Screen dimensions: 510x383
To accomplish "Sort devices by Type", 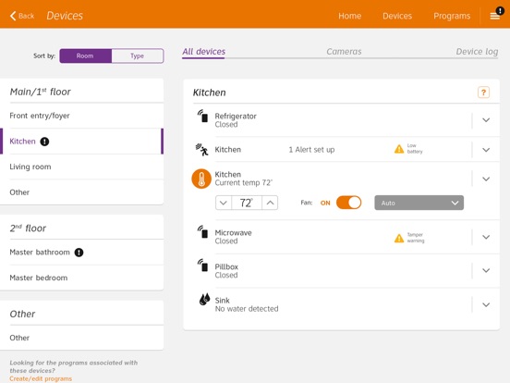I will [138, 56].
